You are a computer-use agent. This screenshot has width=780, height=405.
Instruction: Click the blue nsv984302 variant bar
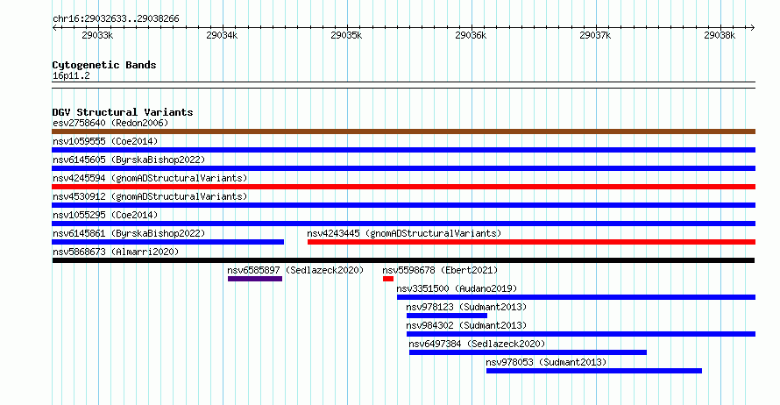pos(581,334)
